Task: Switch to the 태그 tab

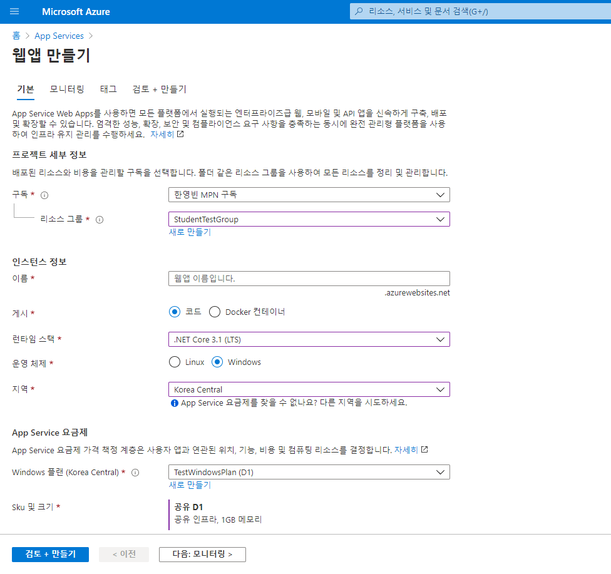Action: pyautogui.click(x=108, y=89)
